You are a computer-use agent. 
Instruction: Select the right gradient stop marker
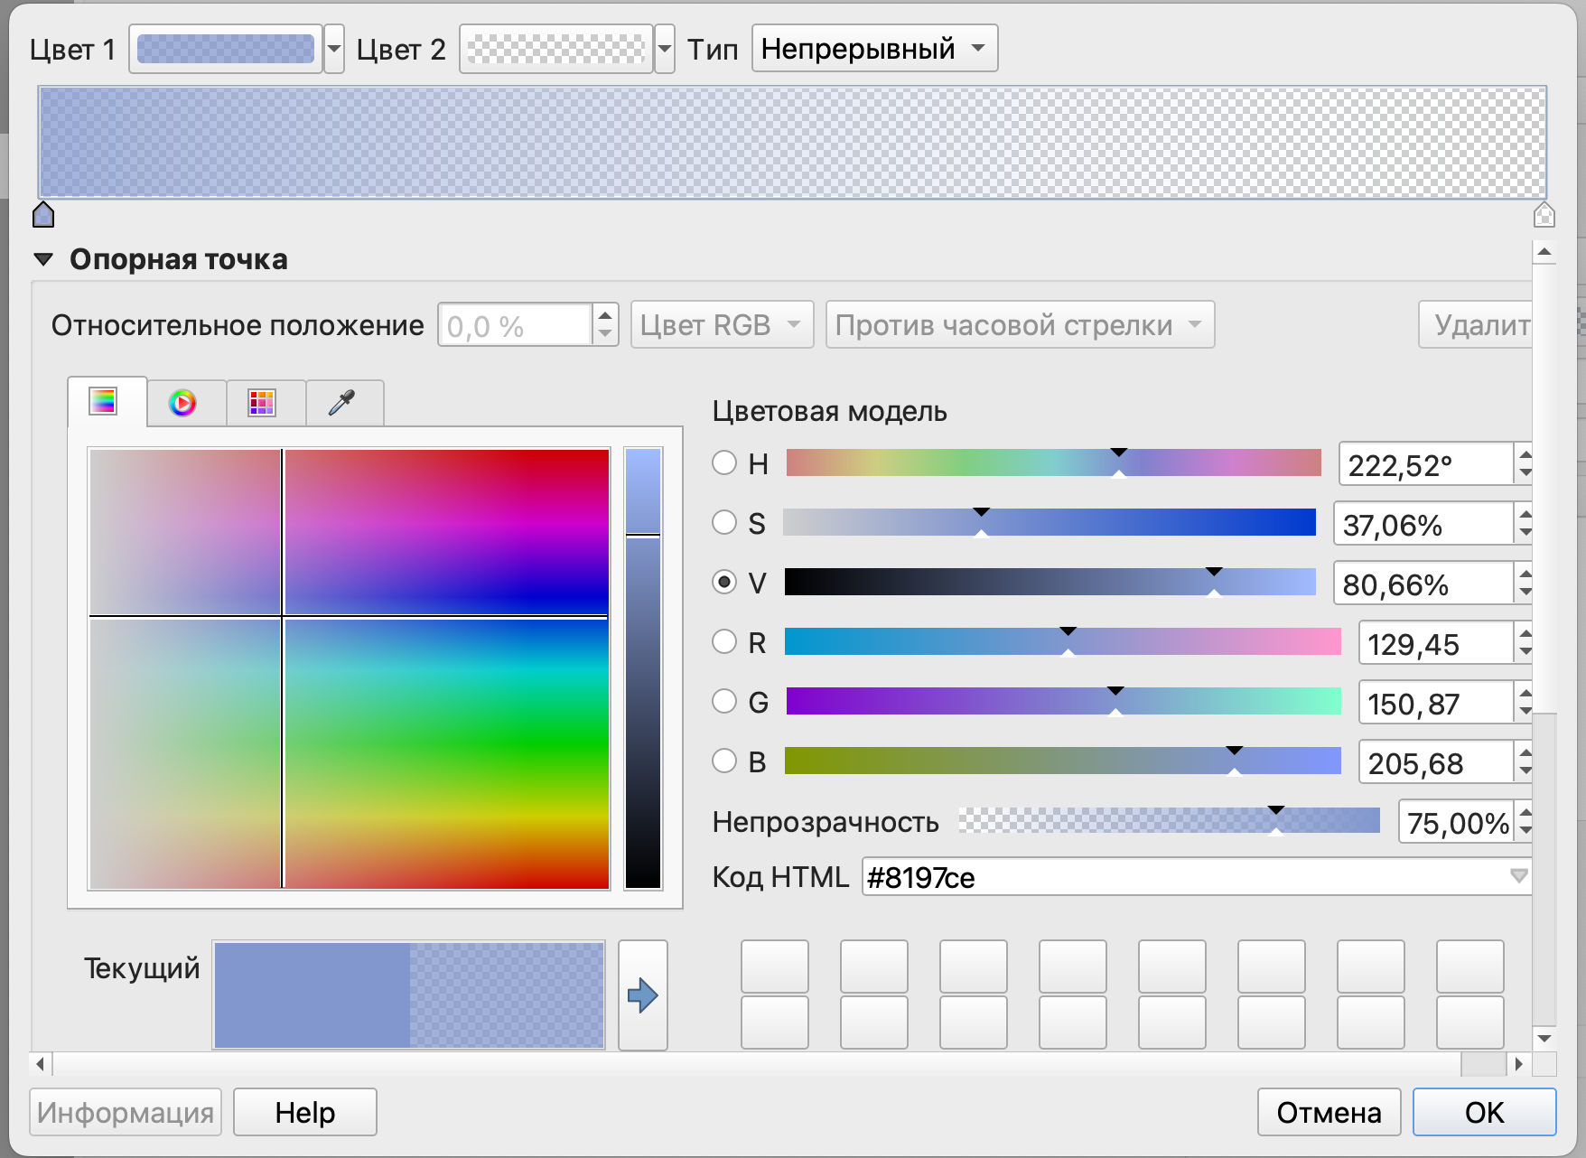coord(1544,215)
